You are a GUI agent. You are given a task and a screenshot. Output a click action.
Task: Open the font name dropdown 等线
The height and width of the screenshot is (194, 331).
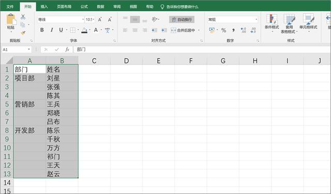point(83,20)
